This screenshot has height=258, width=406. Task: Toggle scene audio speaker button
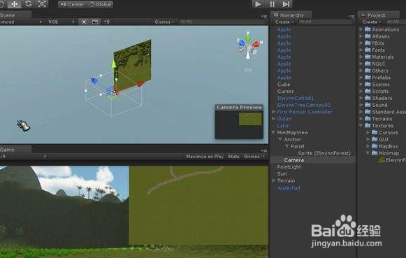point(106,22)
